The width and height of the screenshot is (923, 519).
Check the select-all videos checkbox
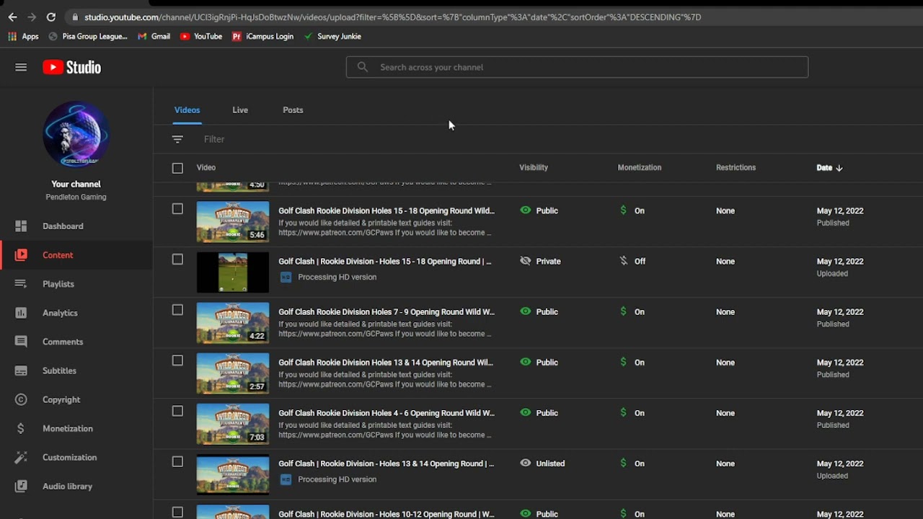tap(177, 168)
